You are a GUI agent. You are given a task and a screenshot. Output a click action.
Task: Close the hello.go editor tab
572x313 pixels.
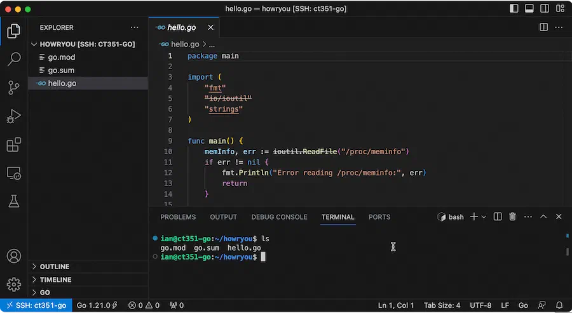tap(210, 27)
